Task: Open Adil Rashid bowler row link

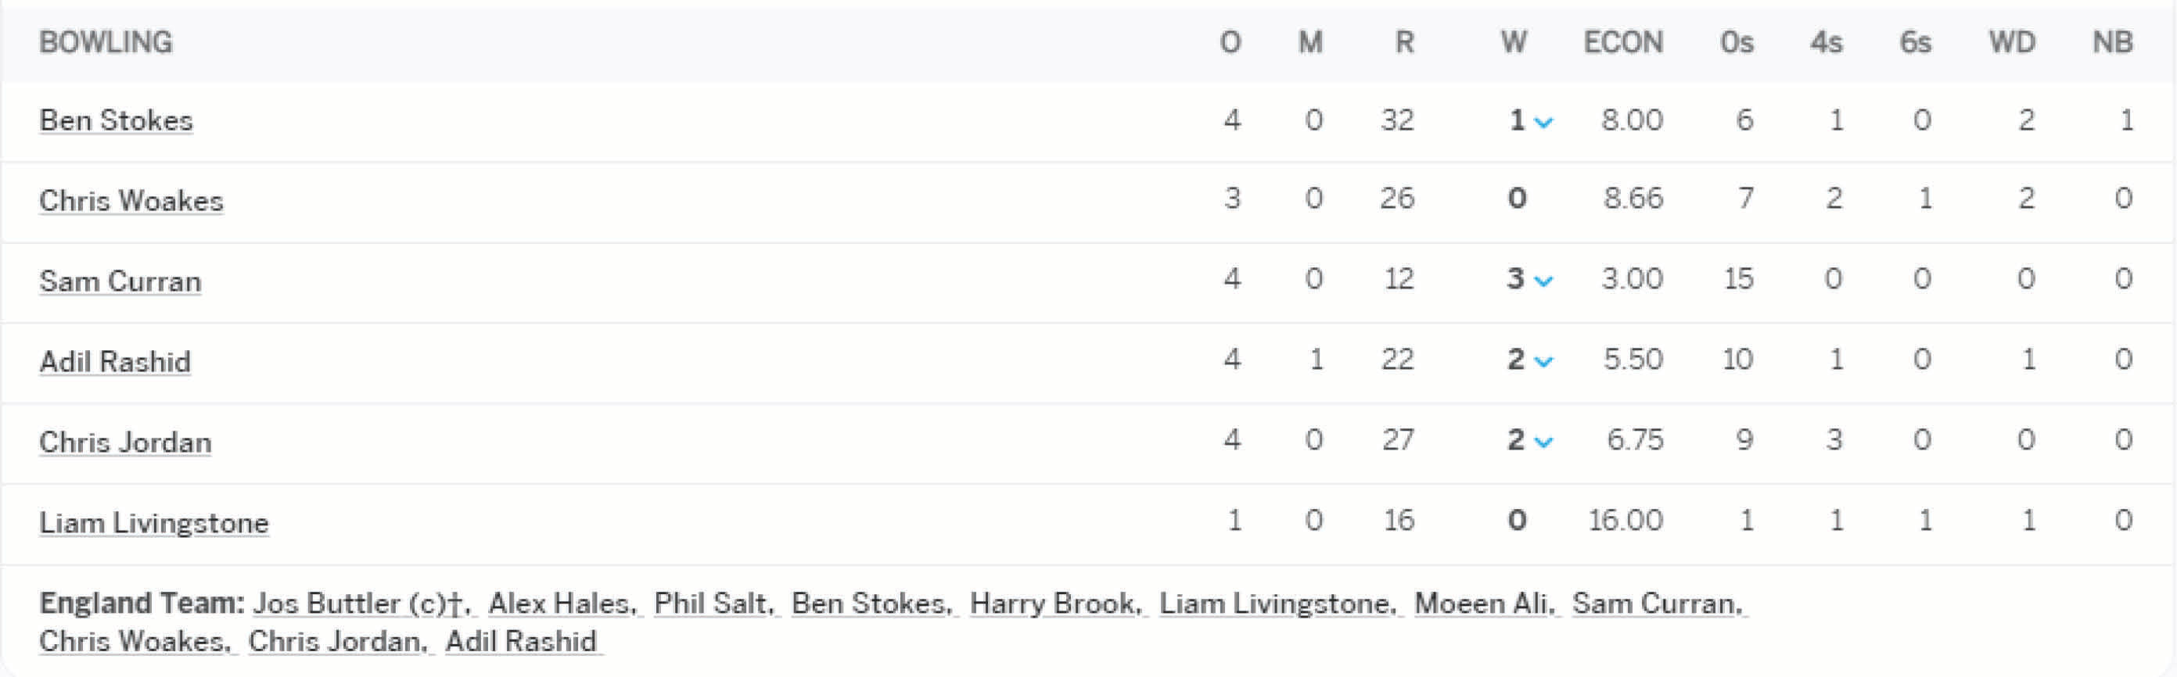Action: click(x=115, y=361)
